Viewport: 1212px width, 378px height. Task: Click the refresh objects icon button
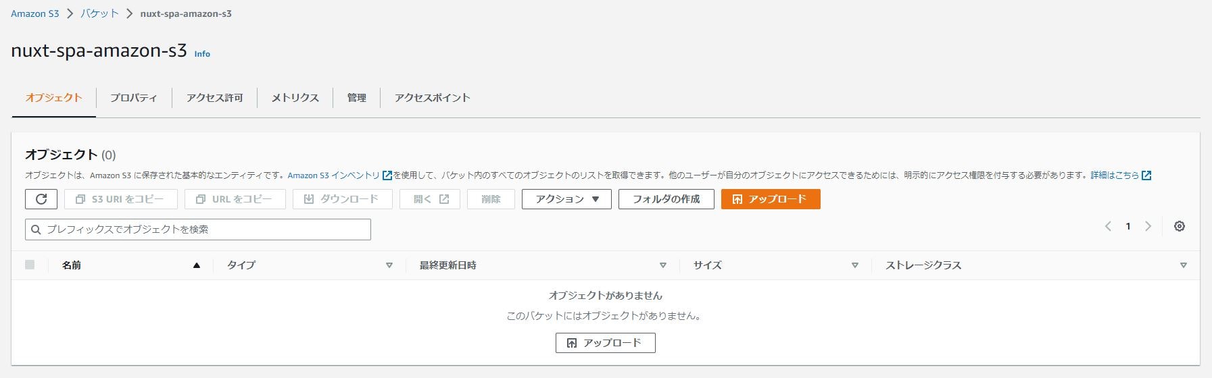click(41, 199)
